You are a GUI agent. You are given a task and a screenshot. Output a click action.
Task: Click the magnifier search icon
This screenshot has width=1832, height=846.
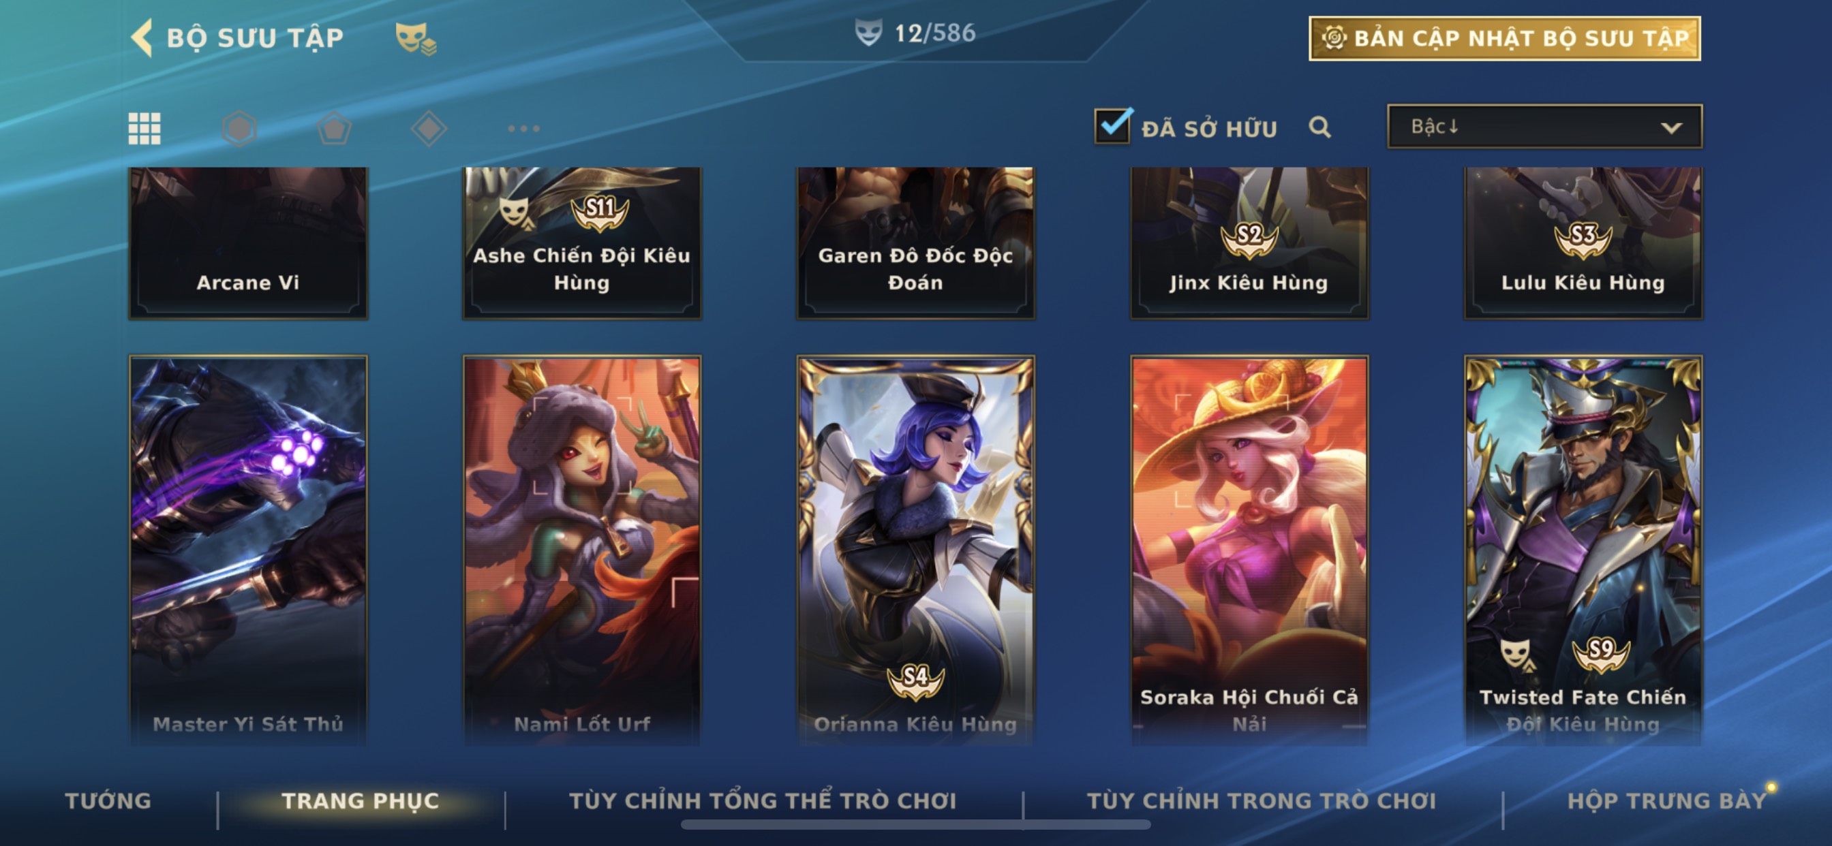[x=1320, y=127]
